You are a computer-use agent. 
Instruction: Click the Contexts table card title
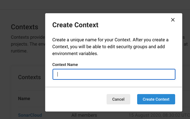pos(29,77)
